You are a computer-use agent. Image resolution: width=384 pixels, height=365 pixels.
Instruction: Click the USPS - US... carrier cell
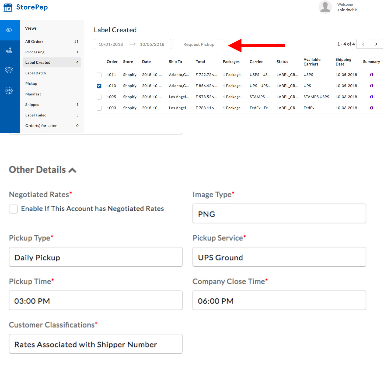(x=260, y=75)
